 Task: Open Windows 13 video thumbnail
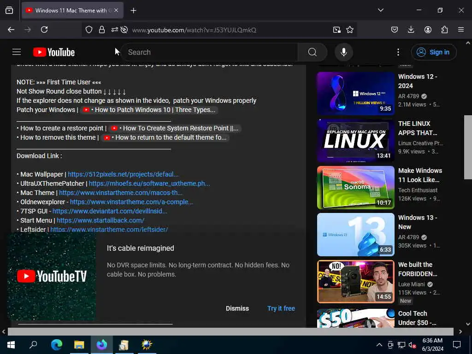pyautogui.click(x=355, y=235)
